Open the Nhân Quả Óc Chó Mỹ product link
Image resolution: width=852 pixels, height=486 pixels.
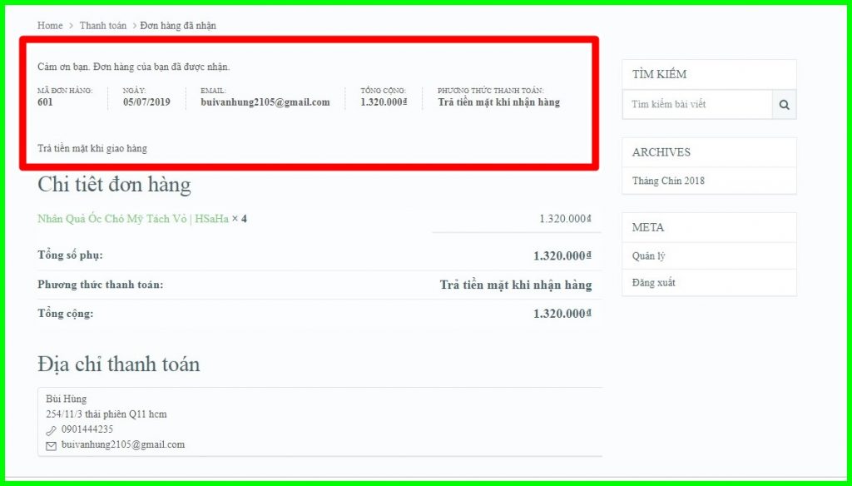(133, 219)
